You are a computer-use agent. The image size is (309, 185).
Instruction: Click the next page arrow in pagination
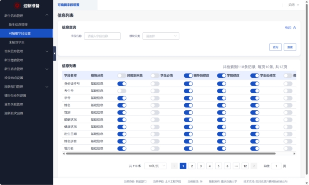(254, 166)
